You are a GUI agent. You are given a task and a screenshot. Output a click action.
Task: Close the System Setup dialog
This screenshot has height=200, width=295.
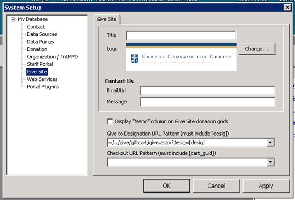[287, 8]
